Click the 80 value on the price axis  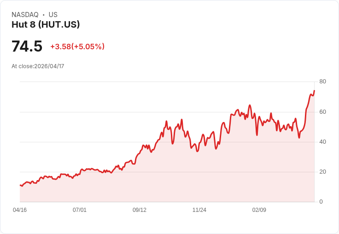[x=322, y=82]
